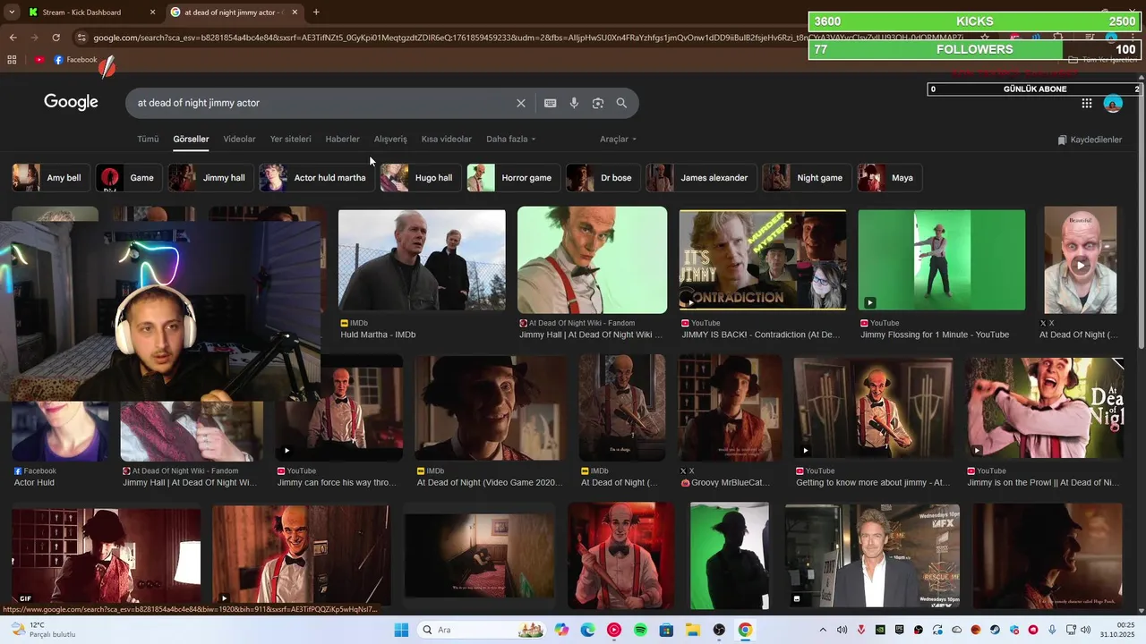Filter by the Jimmy hall chip

(x=210, y=178)
